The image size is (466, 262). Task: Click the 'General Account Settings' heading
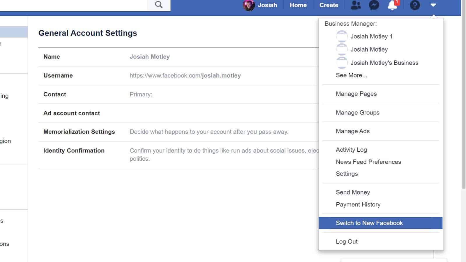pyautogui.click(x=88, y=33)
